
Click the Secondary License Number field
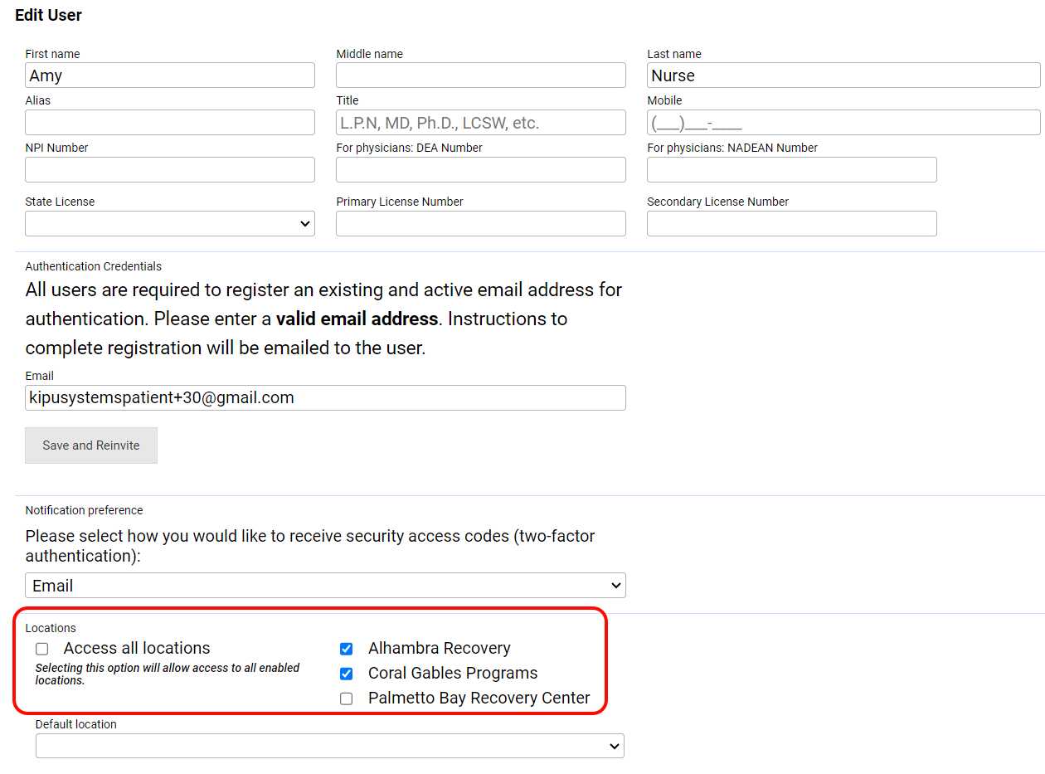click(x=791, y=224)
